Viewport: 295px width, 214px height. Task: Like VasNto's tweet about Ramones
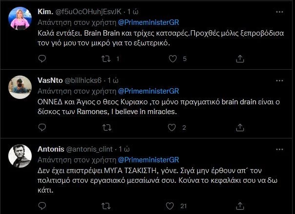click(172, 128)
